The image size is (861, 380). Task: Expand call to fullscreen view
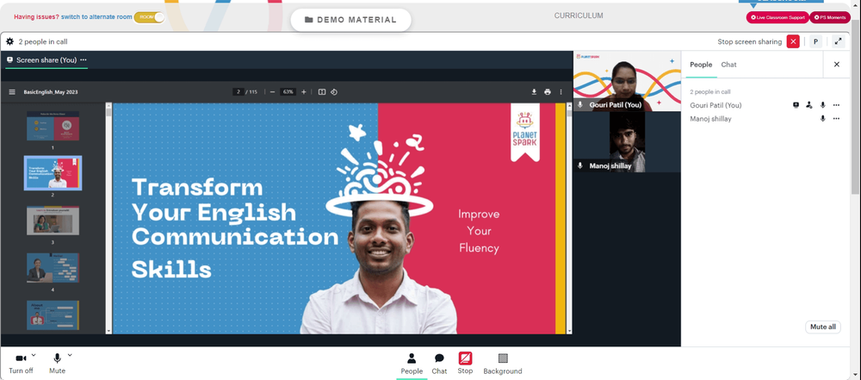(838, 41)
